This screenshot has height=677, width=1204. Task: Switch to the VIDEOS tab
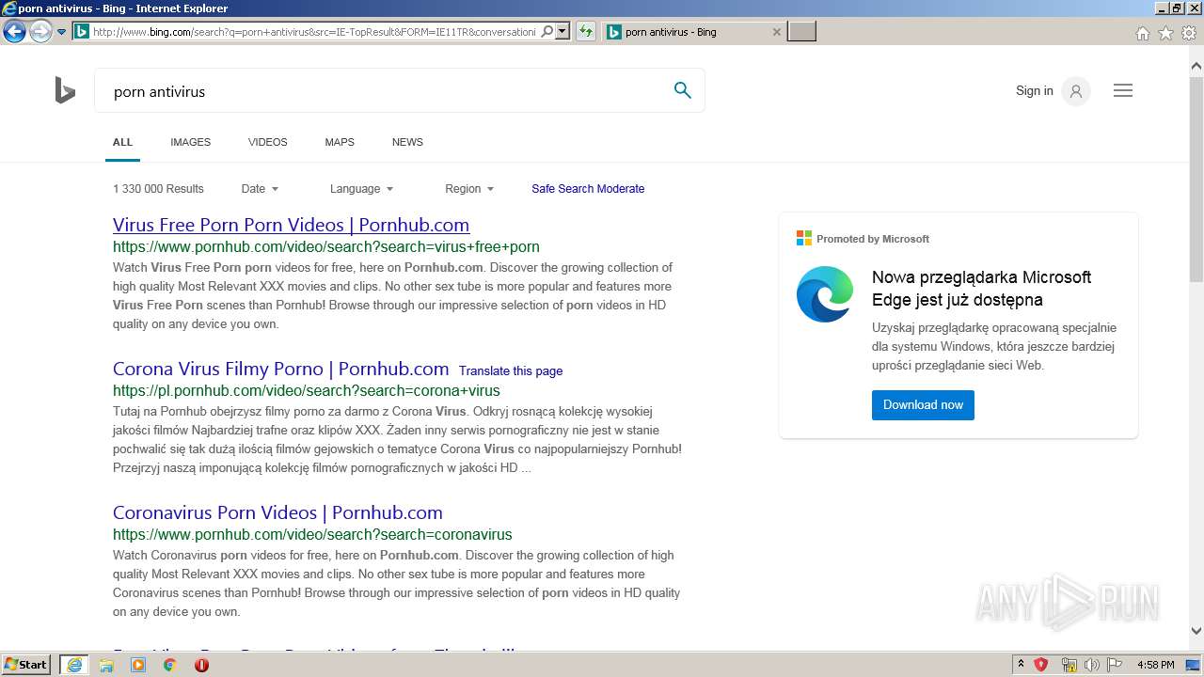tap(267, 142)
